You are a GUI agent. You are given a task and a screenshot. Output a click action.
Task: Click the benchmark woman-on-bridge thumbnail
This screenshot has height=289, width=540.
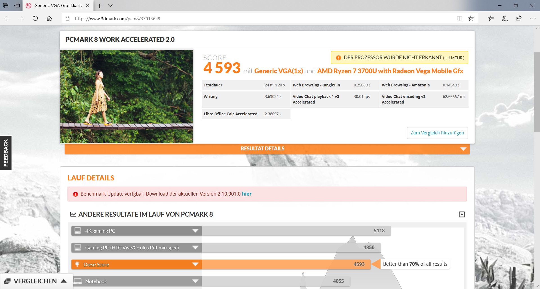coord(127,97)
